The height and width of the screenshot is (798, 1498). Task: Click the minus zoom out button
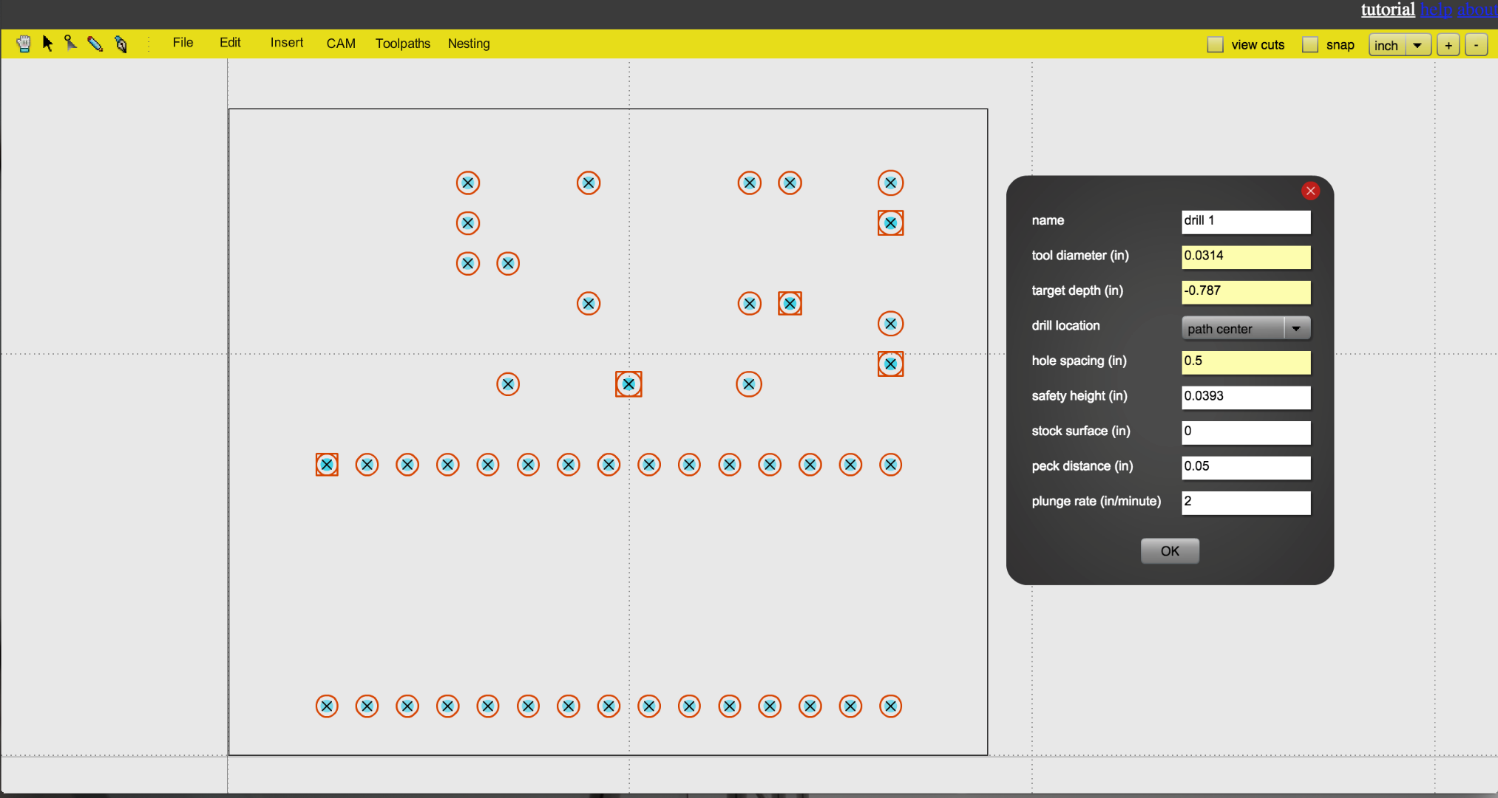[x=1476, y=45]
